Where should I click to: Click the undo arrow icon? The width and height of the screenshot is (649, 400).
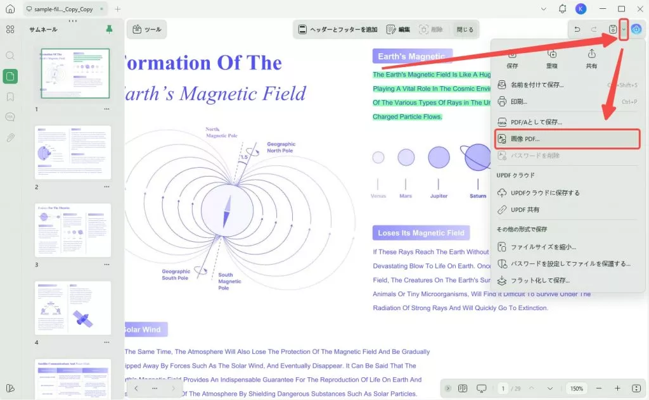click(x=577, y=29)
